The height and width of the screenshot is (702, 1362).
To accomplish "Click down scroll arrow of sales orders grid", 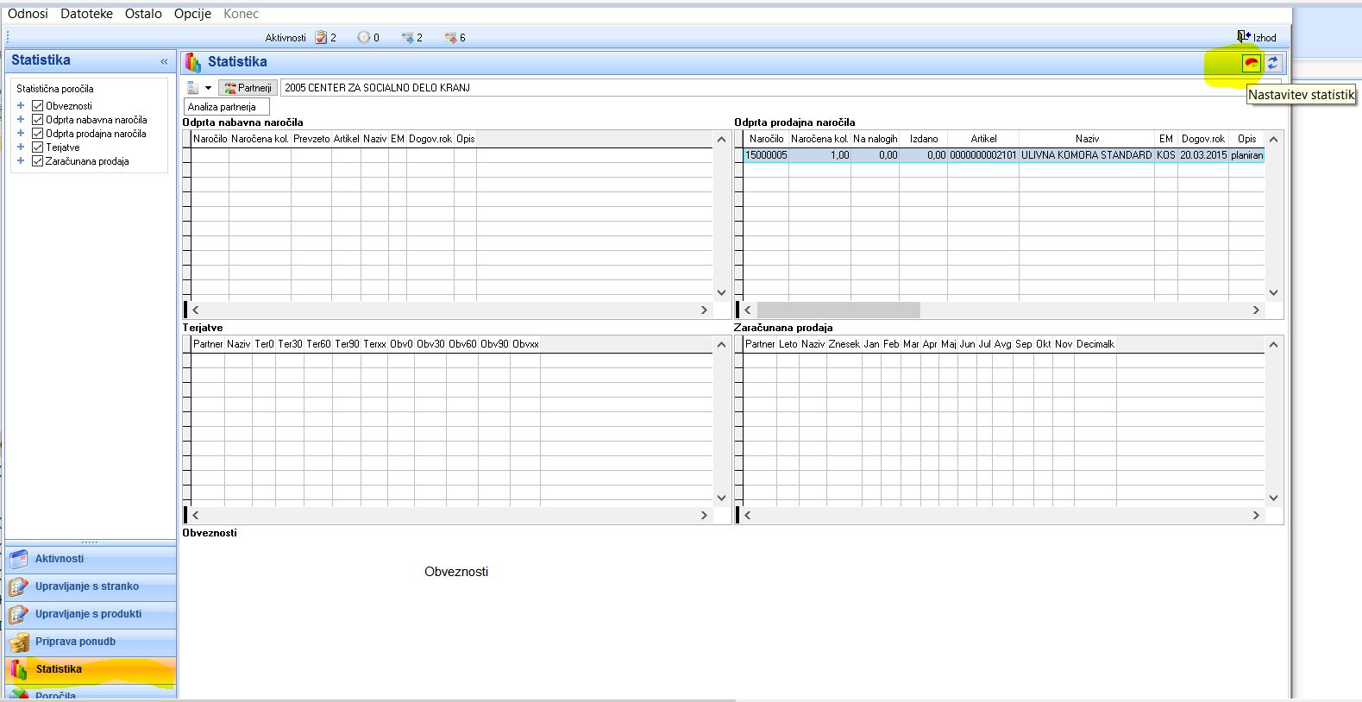I will pyautogui.click(x=1274, y=292).
